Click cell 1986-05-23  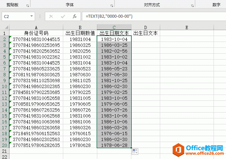(114, 69)
